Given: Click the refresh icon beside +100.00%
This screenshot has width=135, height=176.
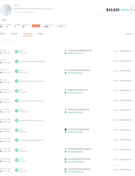Looking at the screenshot, I should pos(131,10).
